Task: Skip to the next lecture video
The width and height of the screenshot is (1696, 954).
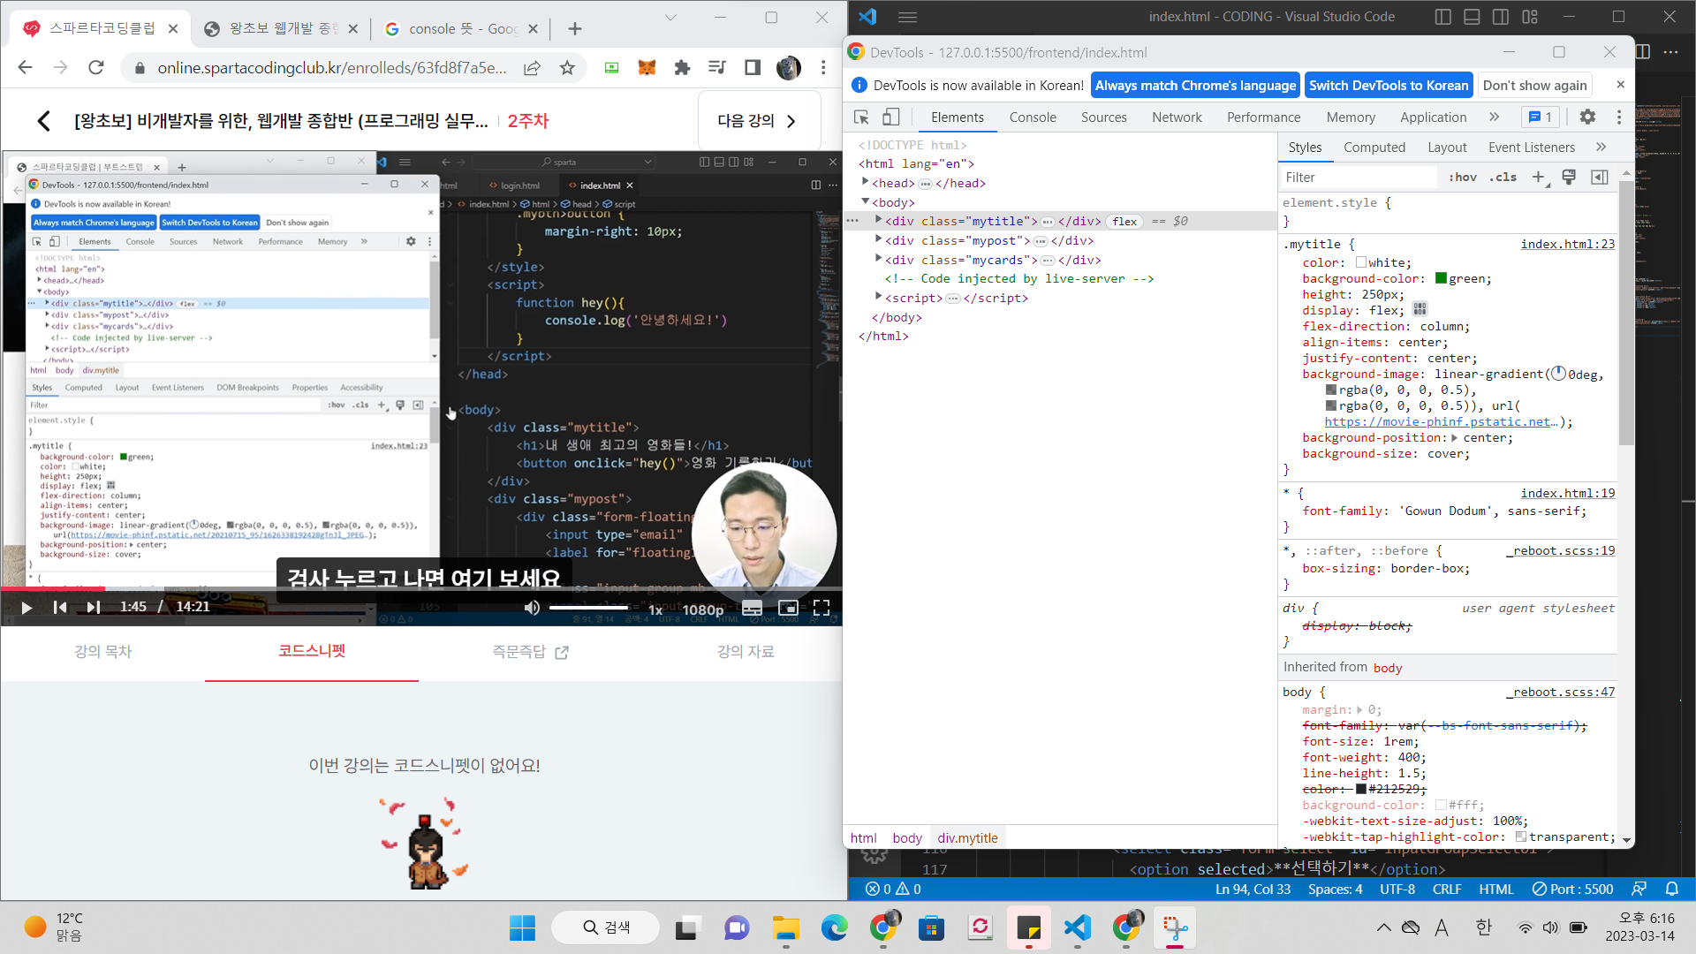Action: pyautogui.click(x=93, y=607)
